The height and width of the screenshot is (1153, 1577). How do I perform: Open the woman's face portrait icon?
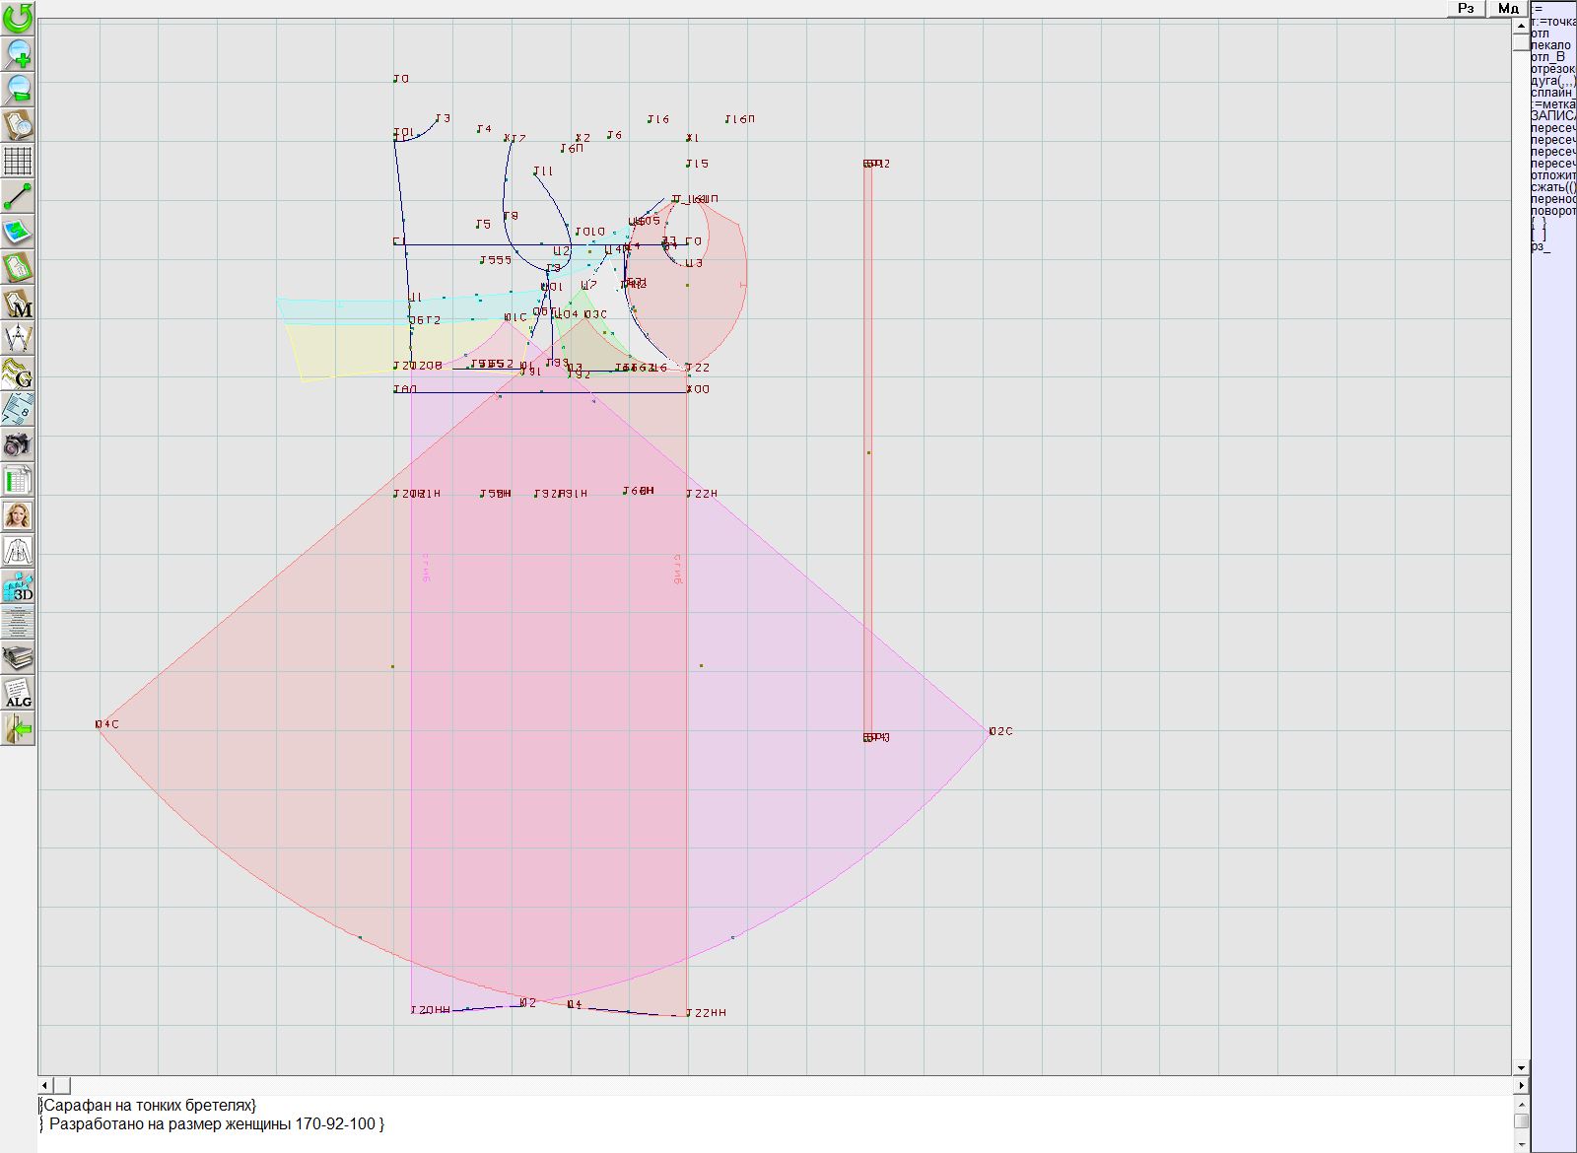pyautogui.click(x=18, y=515)
